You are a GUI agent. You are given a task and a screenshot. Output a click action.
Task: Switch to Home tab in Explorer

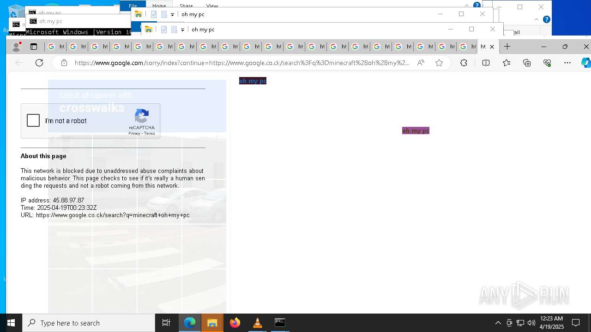click(x=159, y=6)
